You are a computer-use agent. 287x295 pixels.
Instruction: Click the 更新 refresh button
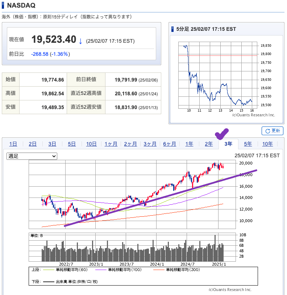click(x=273, y=131)
